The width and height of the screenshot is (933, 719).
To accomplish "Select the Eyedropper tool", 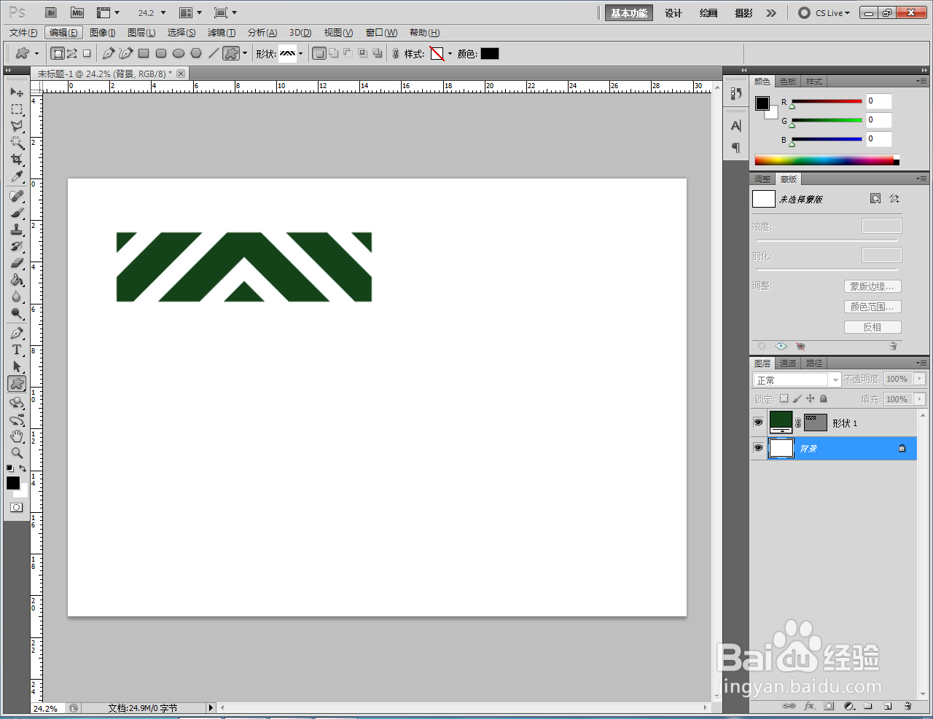I will (17, 176).
